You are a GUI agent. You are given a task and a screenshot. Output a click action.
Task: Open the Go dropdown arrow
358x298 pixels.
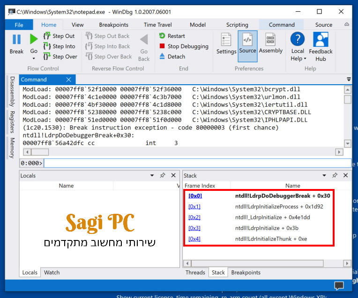[x=34, y=58]
